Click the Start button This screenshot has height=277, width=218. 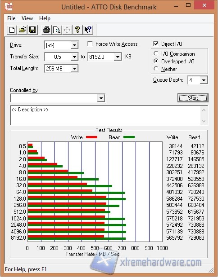click(x=193, y=98)
